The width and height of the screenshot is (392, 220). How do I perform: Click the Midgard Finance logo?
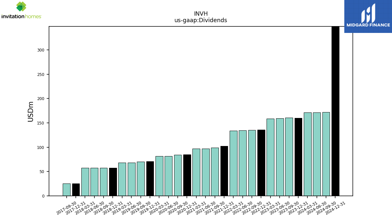pos(368,16)
